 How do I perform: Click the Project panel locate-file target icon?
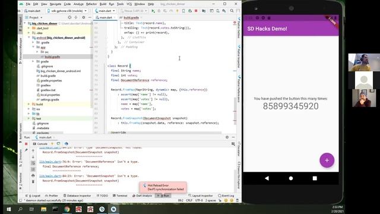tap(70, 17)
